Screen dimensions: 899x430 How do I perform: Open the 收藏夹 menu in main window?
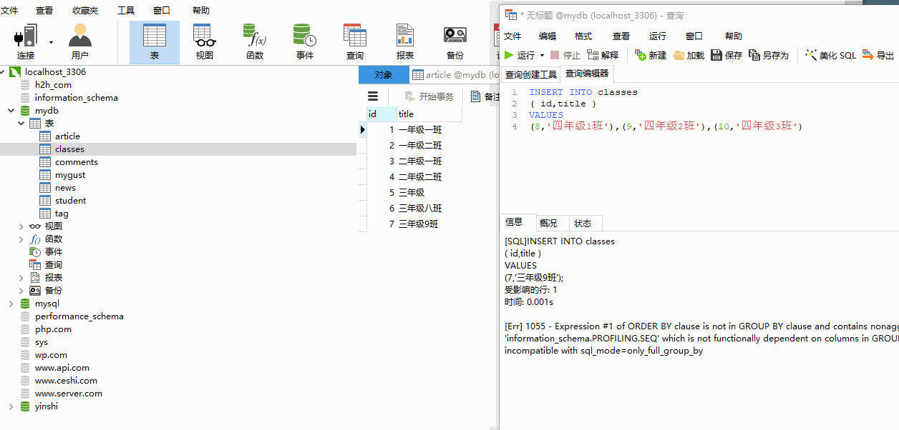[85, 10]
